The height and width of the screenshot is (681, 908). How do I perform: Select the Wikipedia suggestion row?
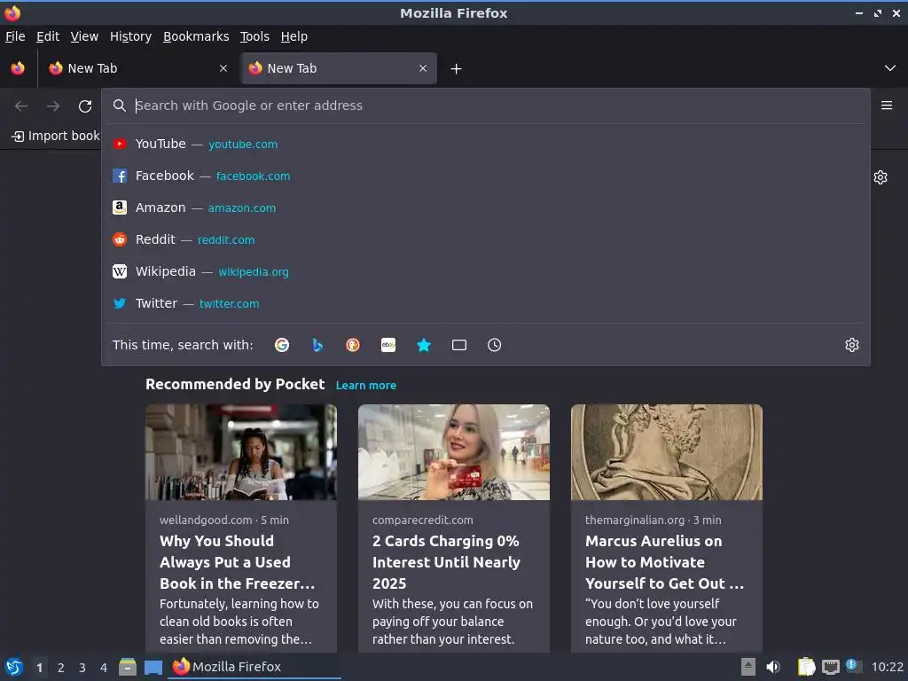(x=485, y=271)
